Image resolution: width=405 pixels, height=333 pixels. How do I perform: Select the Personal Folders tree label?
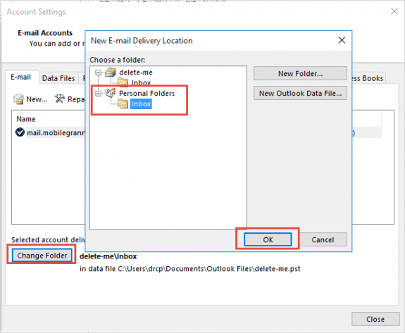tap(147, 93)
